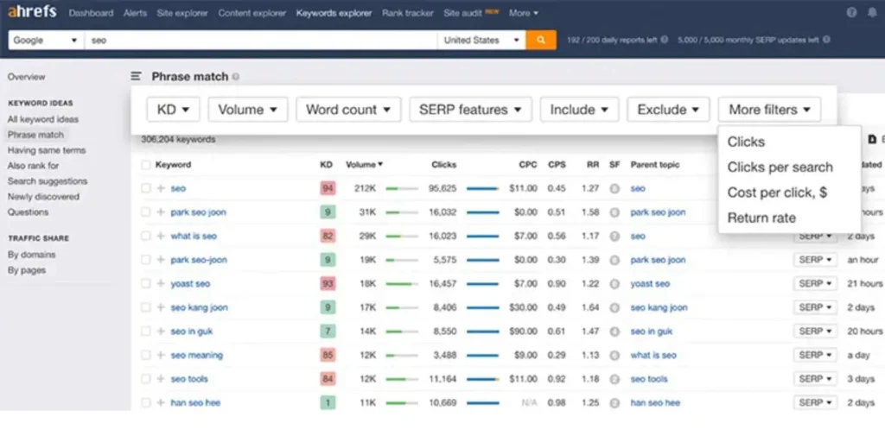Image resolution: width=885 pixels, height=442 pixels.
Task: Open the 'park seo joon' keyword link
Action: click(x=200, y=212)
